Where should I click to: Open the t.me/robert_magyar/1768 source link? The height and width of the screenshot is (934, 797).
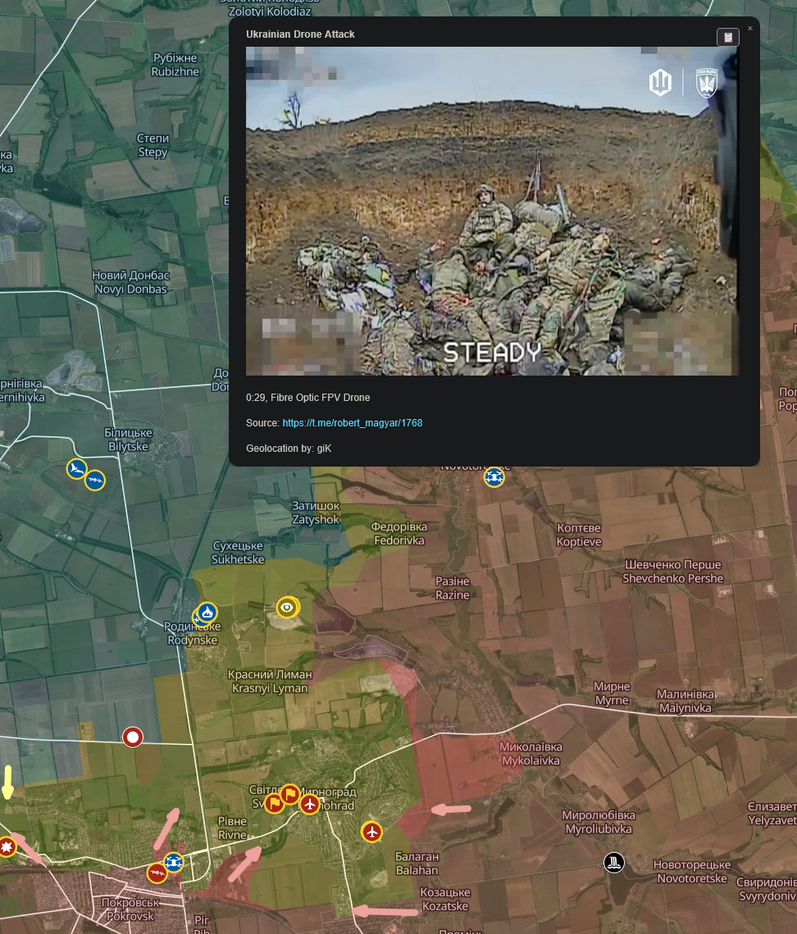click(x=352, y=423)
